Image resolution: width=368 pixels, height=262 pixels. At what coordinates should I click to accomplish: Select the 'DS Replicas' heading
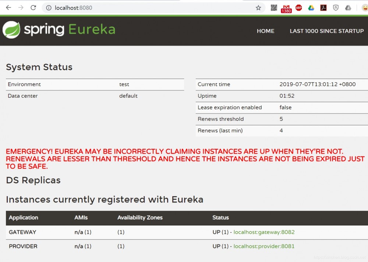(x=33, y=180)
